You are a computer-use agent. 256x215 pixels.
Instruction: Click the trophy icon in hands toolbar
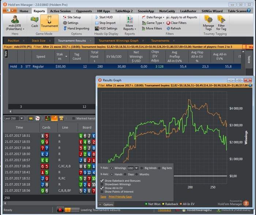(x=61, y=118)
